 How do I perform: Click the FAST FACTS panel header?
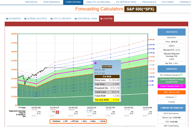(172, 32)
